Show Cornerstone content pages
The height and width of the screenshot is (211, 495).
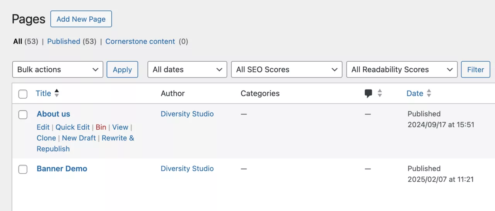[x=140, y=41]
